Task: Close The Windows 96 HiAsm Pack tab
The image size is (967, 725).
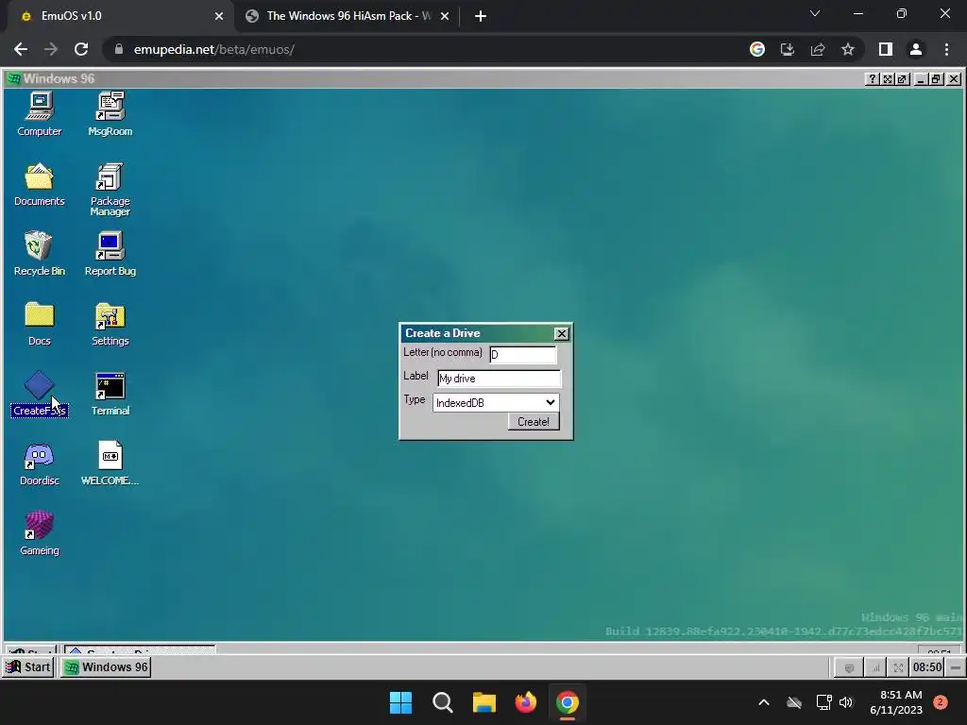Action: click(445, 16)
